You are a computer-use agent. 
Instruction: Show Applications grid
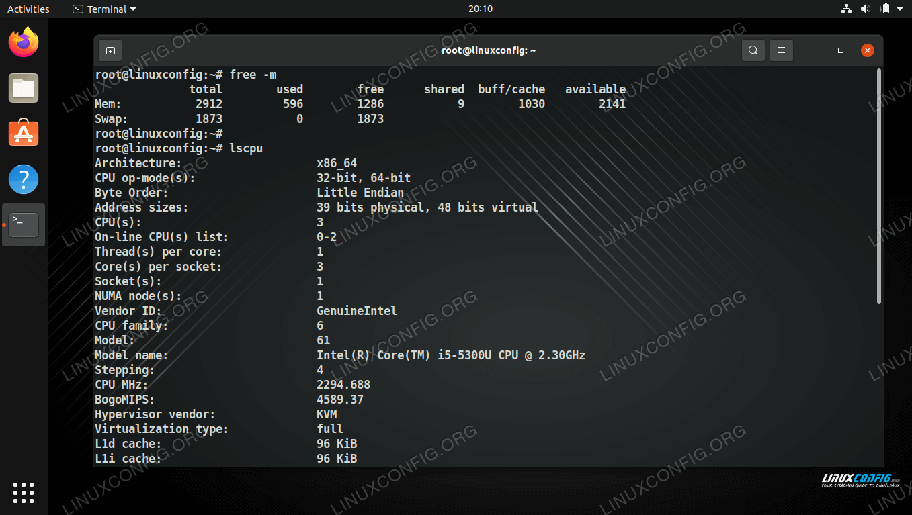click(24, 492)
